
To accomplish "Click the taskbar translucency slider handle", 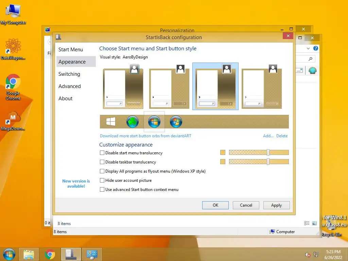I will 268,161.
